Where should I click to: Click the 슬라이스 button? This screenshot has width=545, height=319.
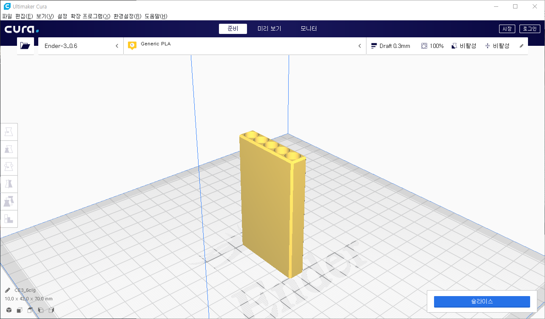point(482,302)
